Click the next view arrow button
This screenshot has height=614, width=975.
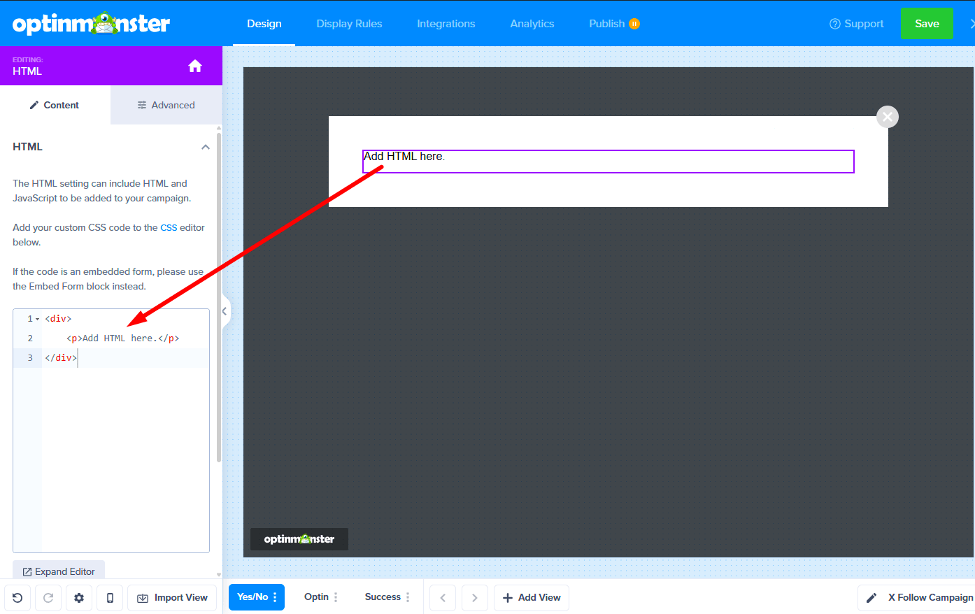tap(475, 598)
